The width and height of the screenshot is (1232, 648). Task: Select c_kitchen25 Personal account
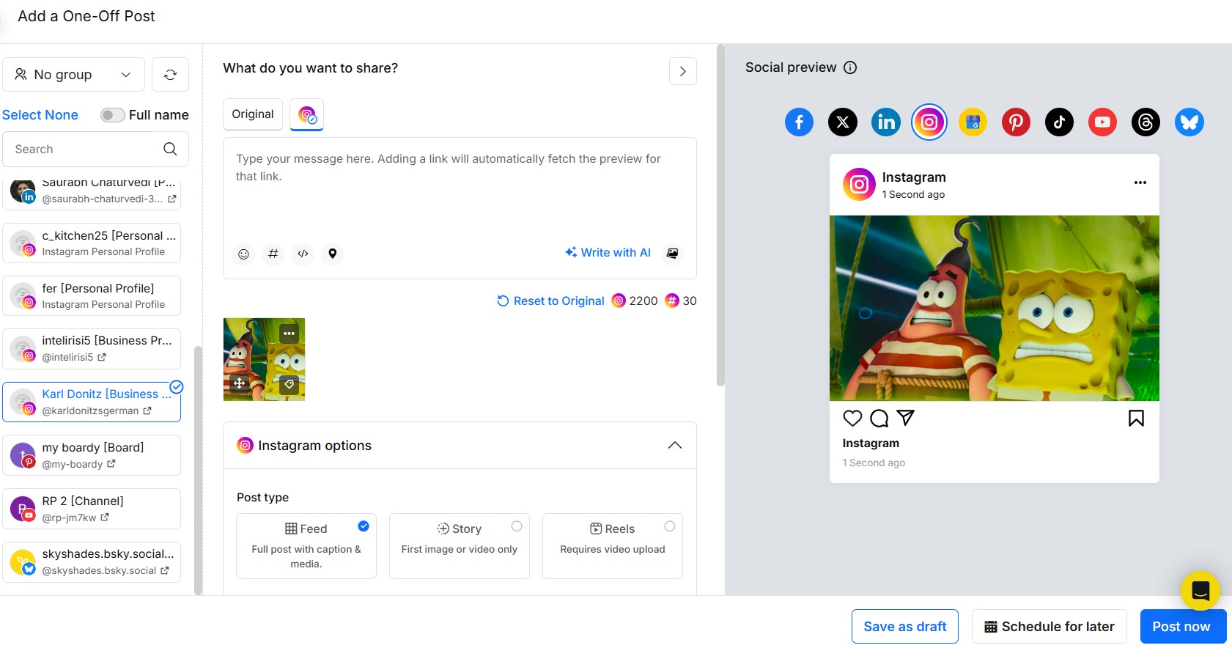[x=92, y=243]
